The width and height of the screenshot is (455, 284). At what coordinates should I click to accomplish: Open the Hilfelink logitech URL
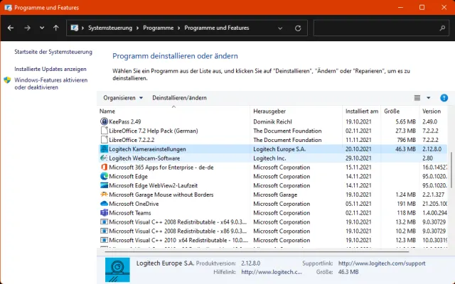pyautogui.click(x=272, y=272)
